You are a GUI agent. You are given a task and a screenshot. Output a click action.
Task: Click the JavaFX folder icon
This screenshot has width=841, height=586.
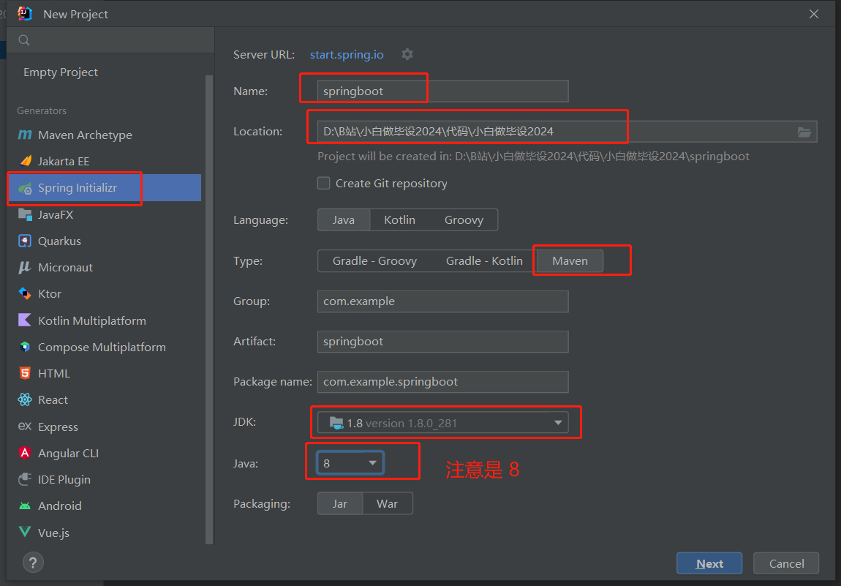click(25, 214)
